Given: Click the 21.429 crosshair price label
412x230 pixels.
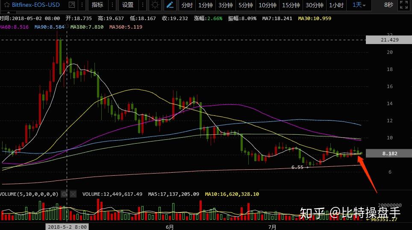Looking at the screenshot, I should (x=389, y=40).
